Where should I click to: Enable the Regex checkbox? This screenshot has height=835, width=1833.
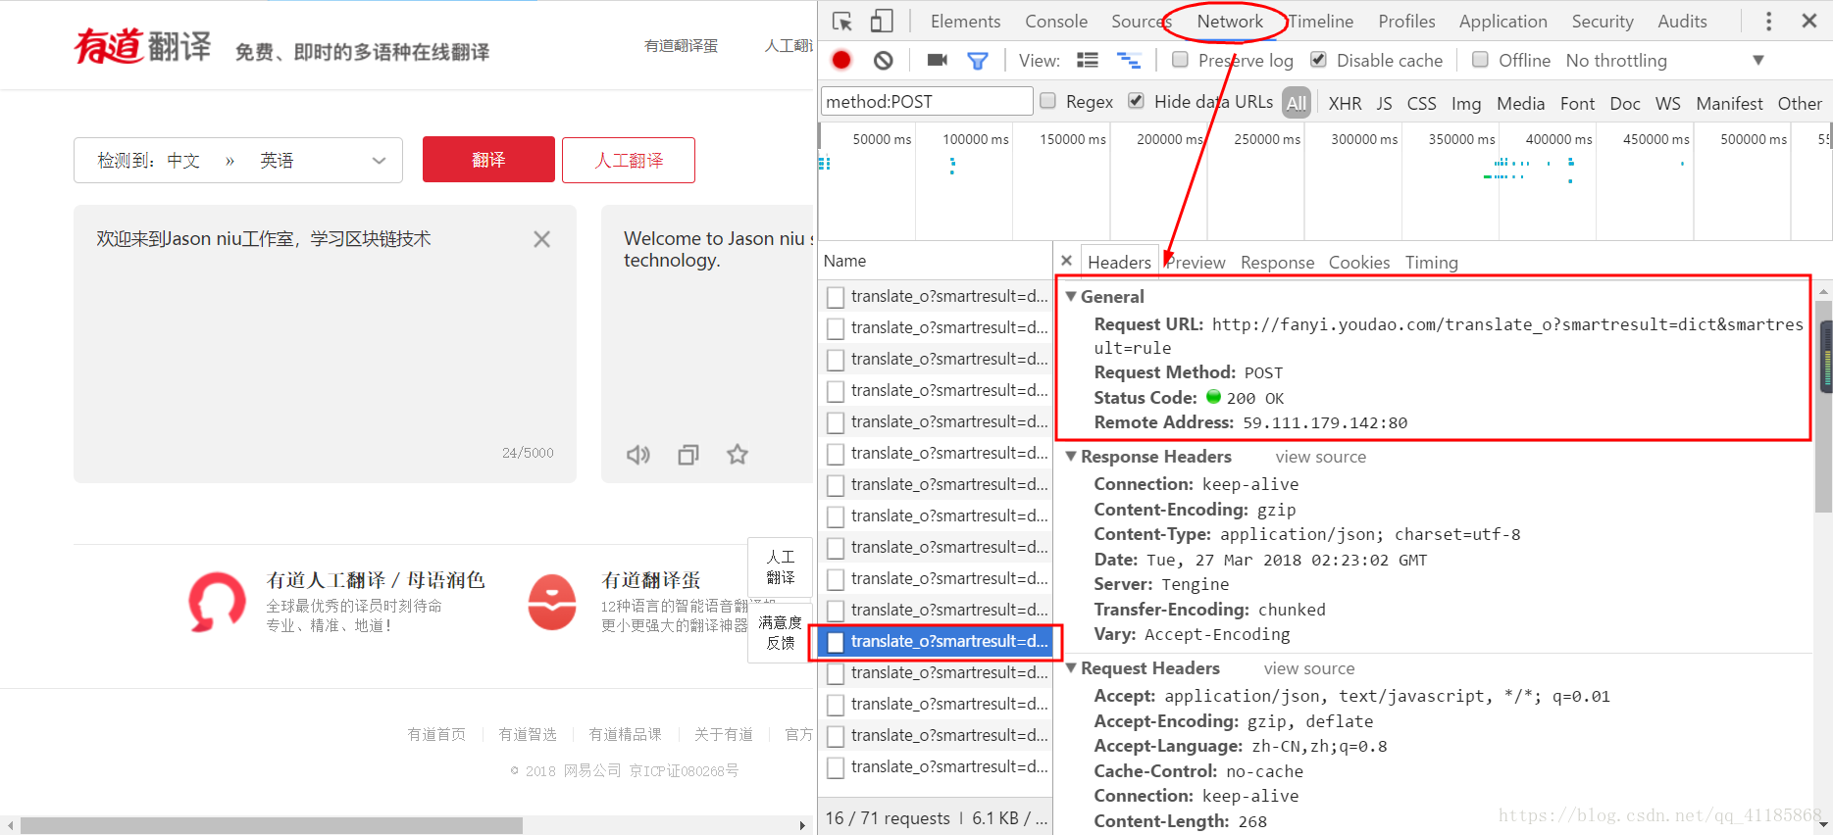[1047, 101]
